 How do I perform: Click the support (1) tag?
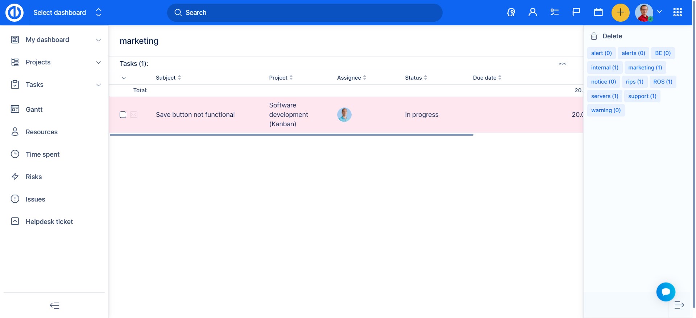(642, 96)
